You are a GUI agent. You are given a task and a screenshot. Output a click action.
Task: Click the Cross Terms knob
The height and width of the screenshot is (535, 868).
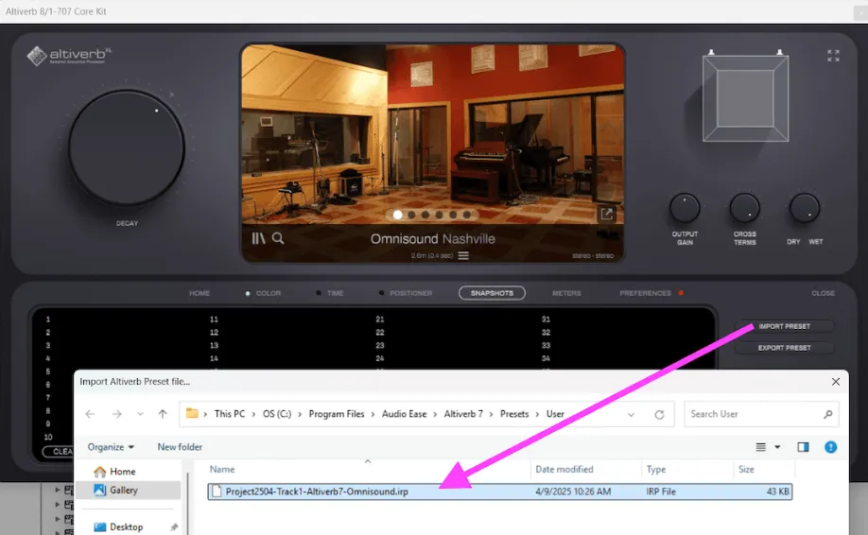[744, 209]
